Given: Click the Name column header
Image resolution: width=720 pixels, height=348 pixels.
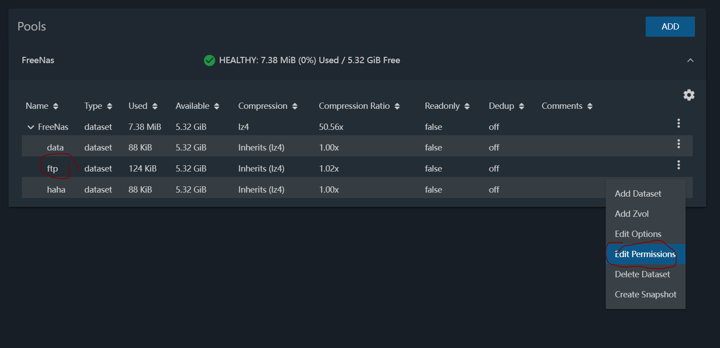Looking at the screenshot, I should tap(37, 106).
